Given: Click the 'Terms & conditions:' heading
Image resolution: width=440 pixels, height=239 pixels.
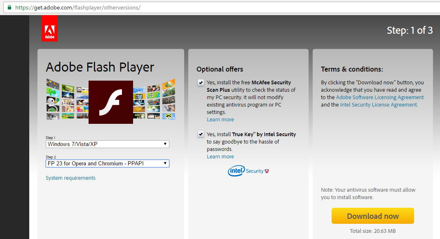Looking at the screenshot, I should coord(352,69).
